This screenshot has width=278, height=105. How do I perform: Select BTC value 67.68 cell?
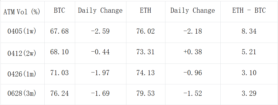point(59,32)
